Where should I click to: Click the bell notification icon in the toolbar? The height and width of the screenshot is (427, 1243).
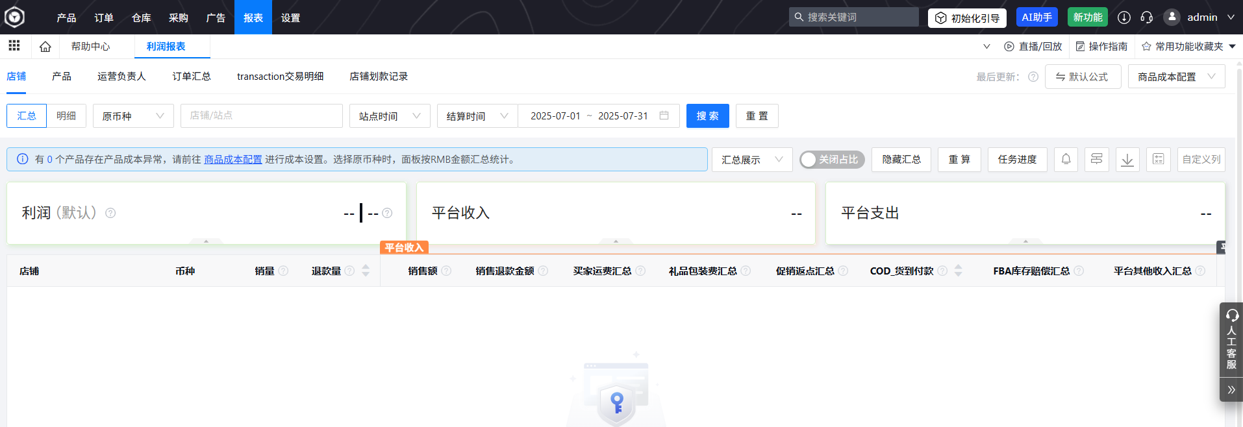1066,159
